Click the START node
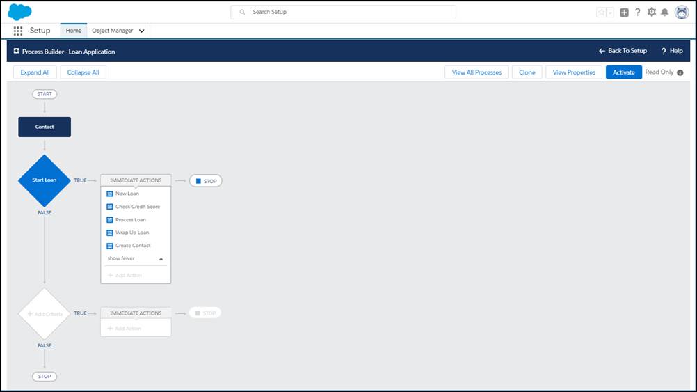Image resolution: width=697 pixels, height=392 pixels. coord(45,94)
